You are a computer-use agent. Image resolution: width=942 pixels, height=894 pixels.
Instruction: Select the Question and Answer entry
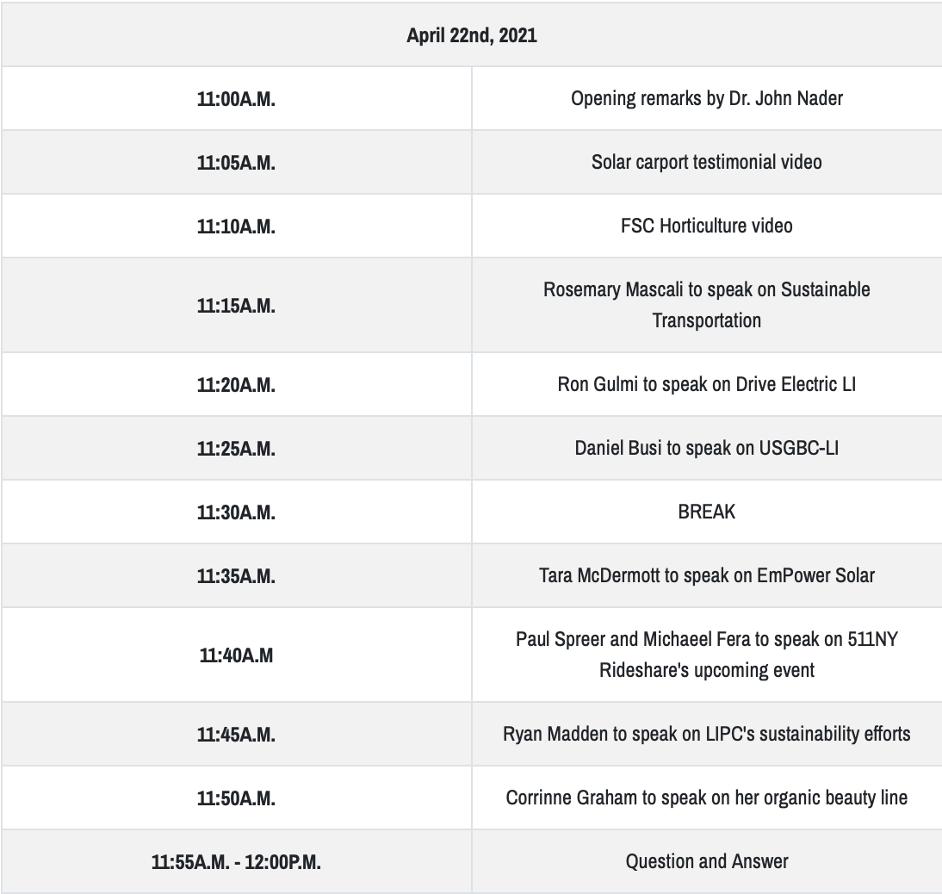point(707,861)
